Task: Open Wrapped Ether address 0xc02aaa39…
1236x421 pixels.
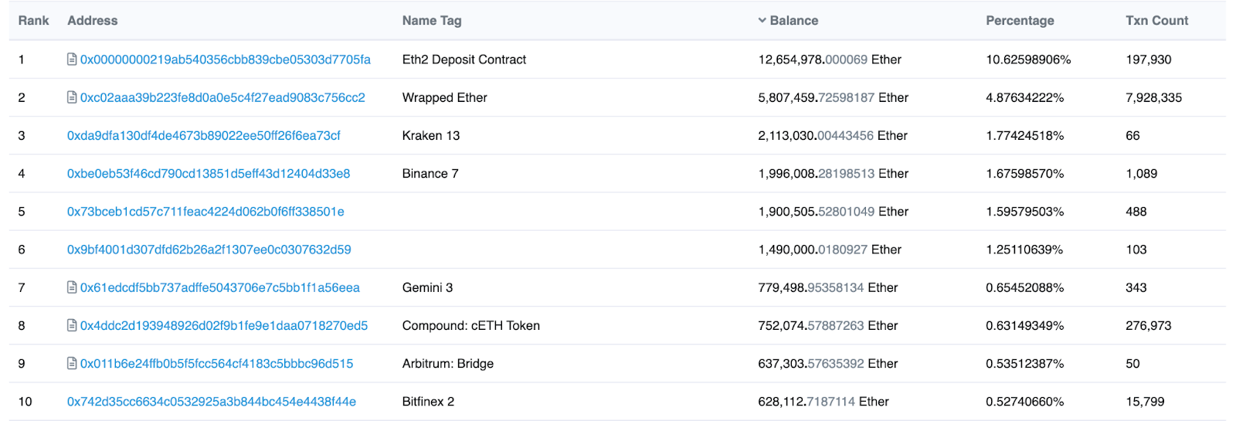Action: 222,97
